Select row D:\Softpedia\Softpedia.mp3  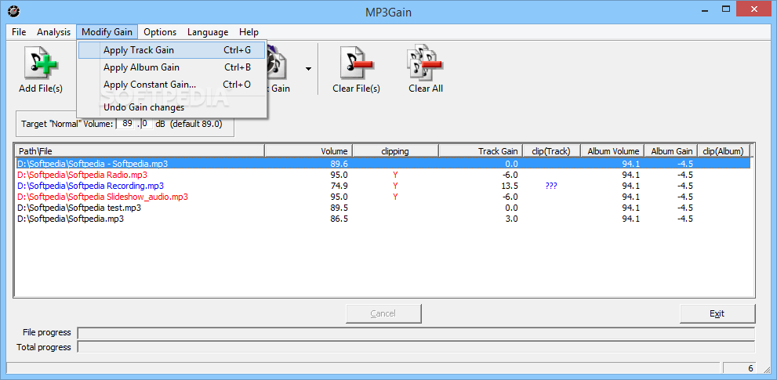click(383, 219)
